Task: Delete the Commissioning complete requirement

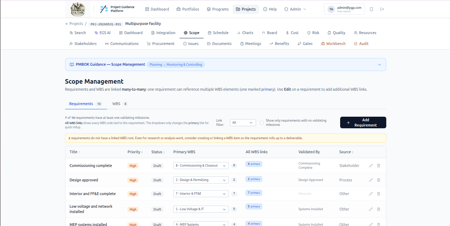Action: 379,166
